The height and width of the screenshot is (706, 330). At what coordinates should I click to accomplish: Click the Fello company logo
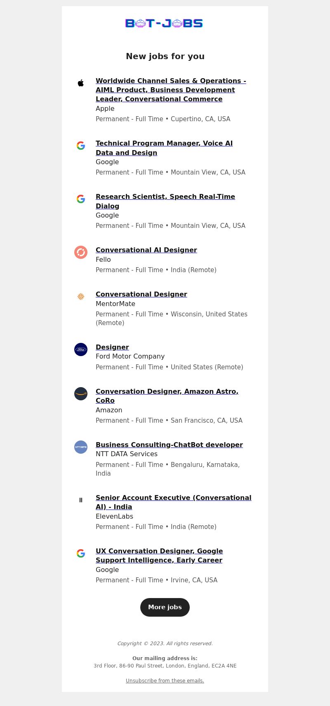(81, 252)
